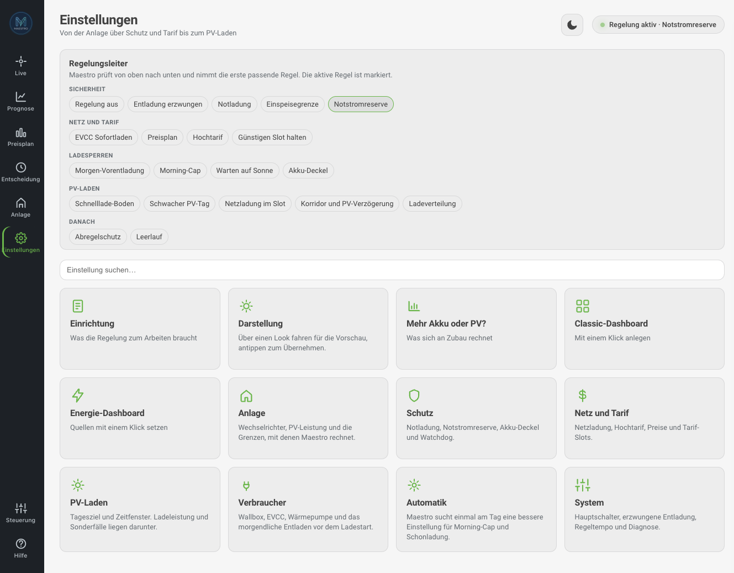The image size is (734, 573).
Task: Select the active Notstromreserve chip
Action: pos(361,104)
